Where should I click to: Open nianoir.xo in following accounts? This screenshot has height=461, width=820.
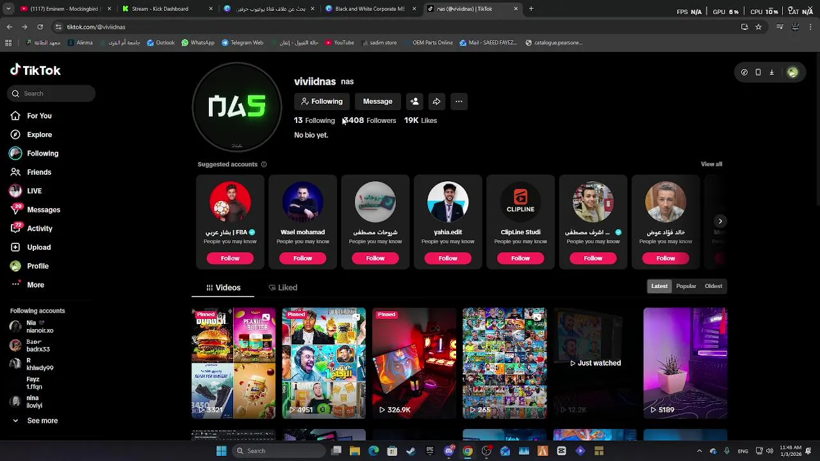coord(32,327)
